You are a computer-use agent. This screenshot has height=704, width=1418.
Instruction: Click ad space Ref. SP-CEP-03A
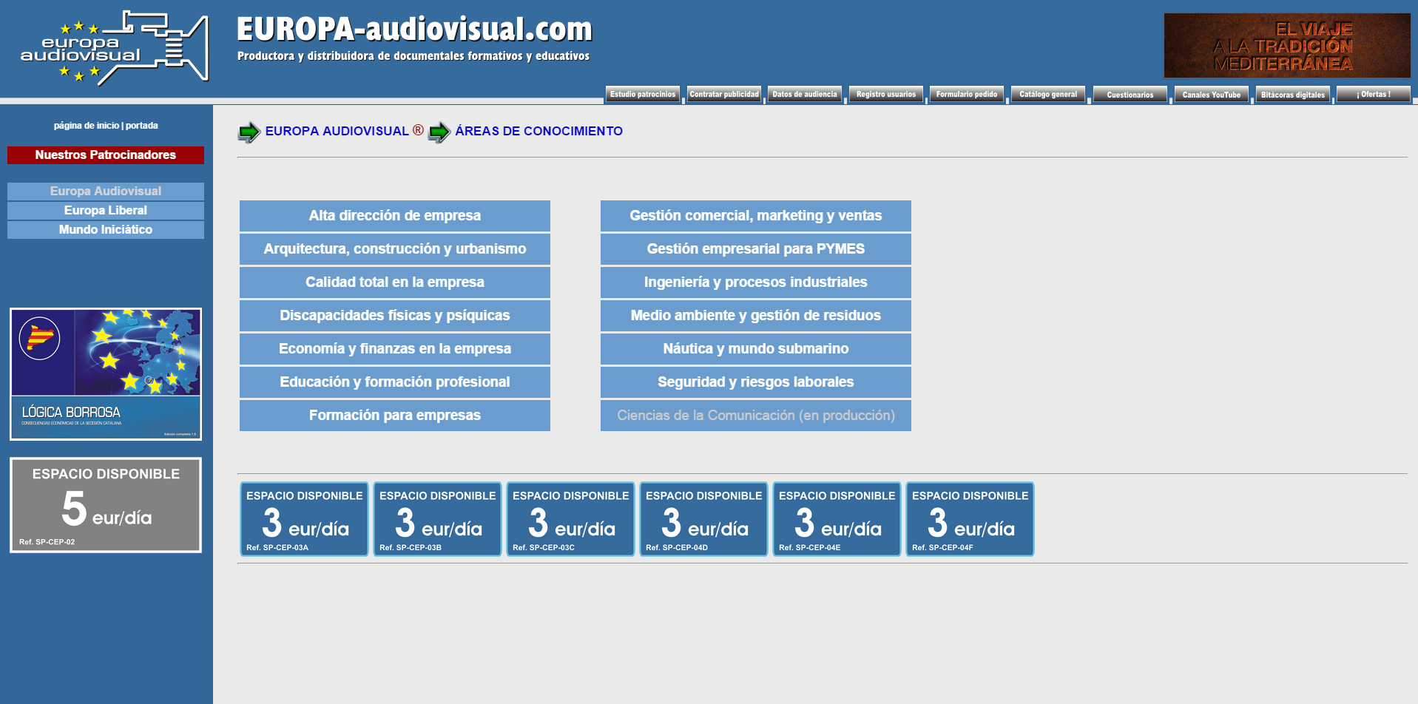pos(304,519)
